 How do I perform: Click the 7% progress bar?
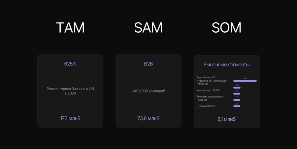237,94
